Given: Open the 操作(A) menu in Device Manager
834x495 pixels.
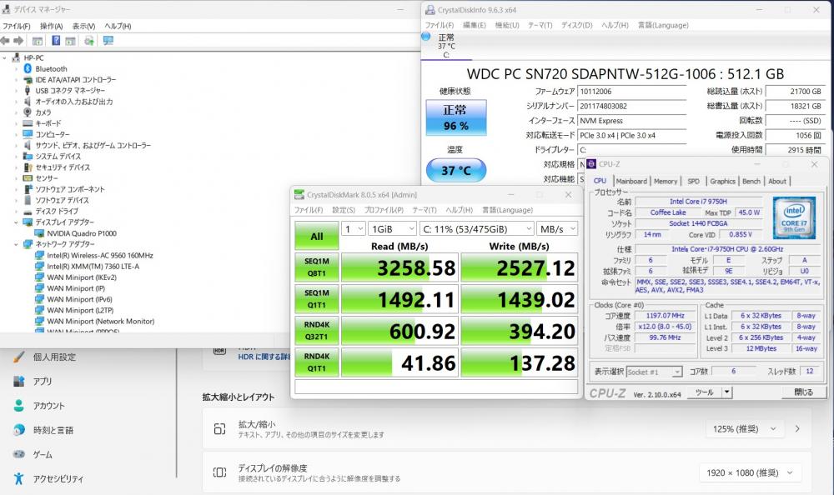Looking at the screenshot, I should pos(51,26).
